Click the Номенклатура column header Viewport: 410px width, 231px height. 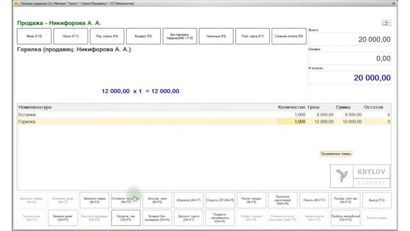pos(35,107)
